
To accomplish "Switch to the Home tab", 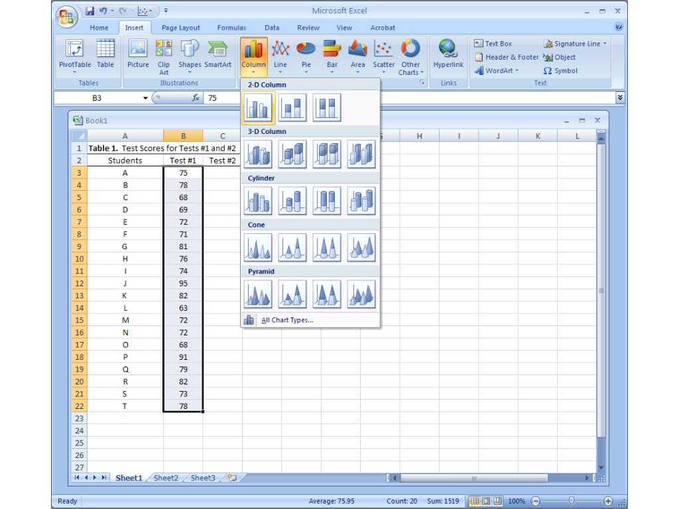I will 99,28.
